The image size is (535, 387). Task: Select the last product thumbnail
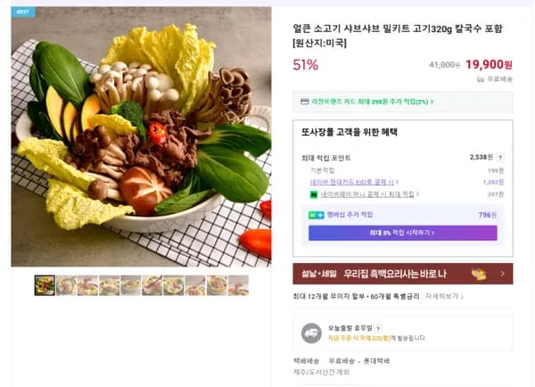coord(238,285)
